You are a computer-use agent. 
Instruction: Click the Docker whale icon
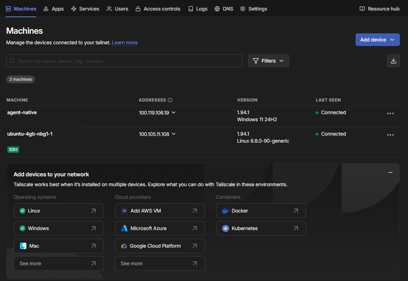point(225,211)
